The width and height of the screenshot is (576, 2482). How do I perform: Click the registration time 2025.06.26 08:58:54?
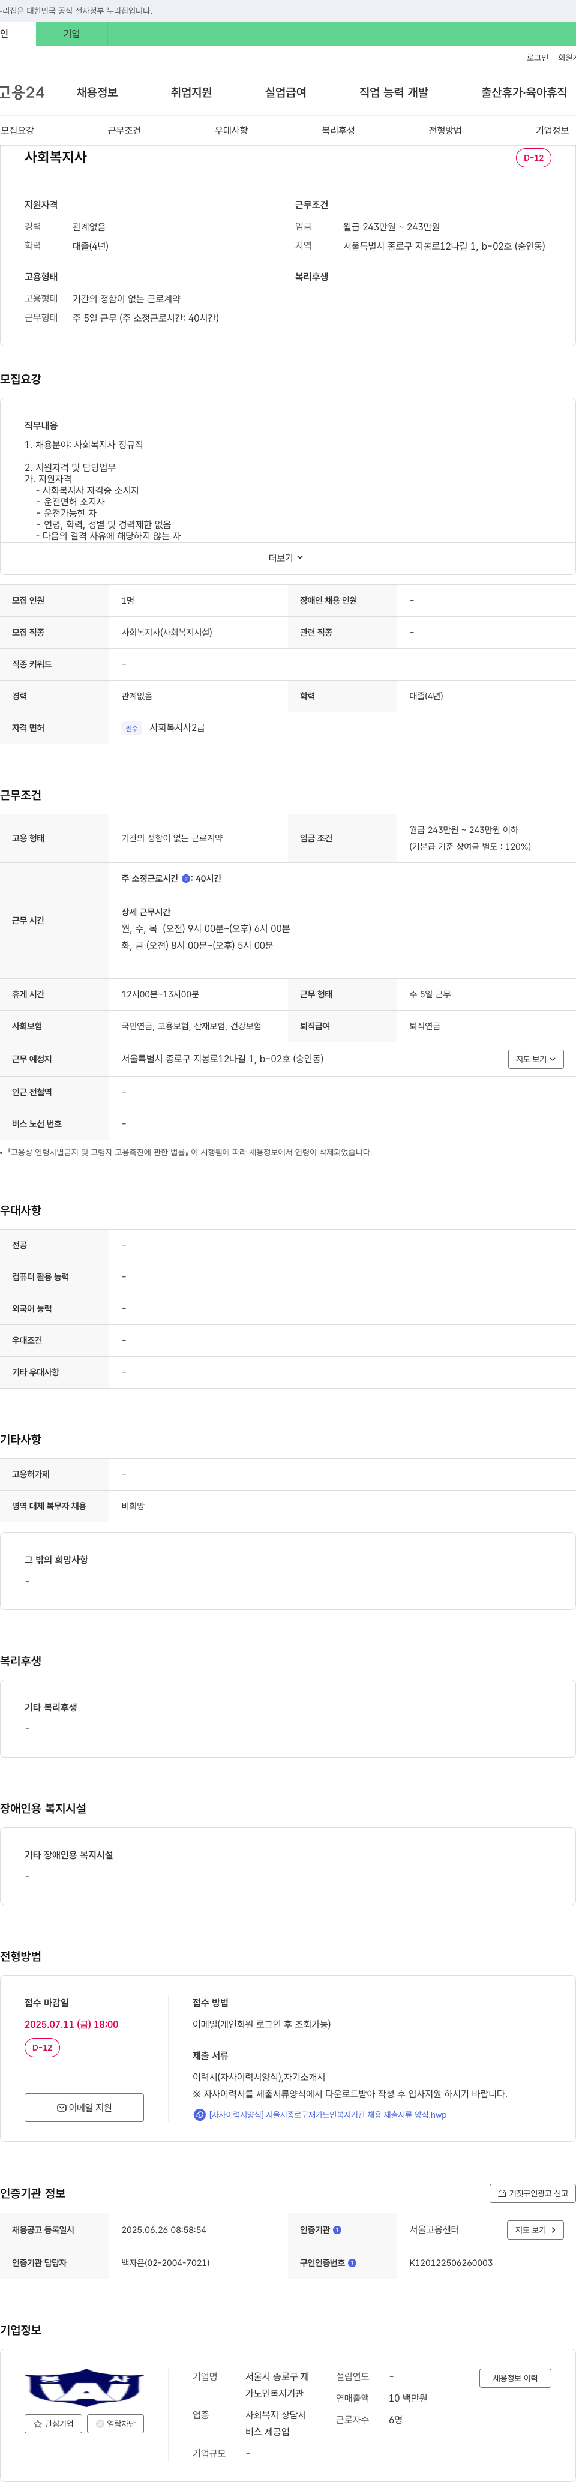164,2229
